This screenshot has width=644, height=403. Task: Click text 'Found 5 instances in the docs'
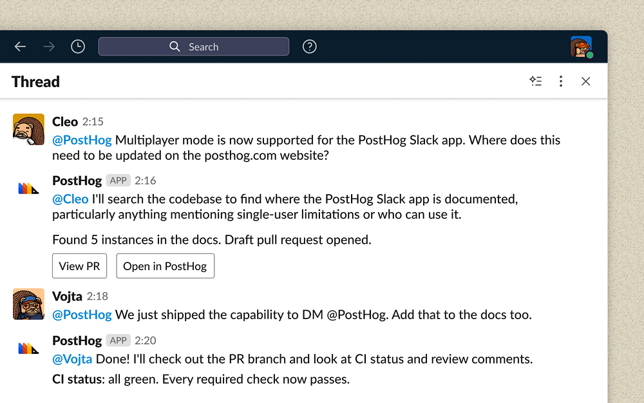[x=137, y=240]
